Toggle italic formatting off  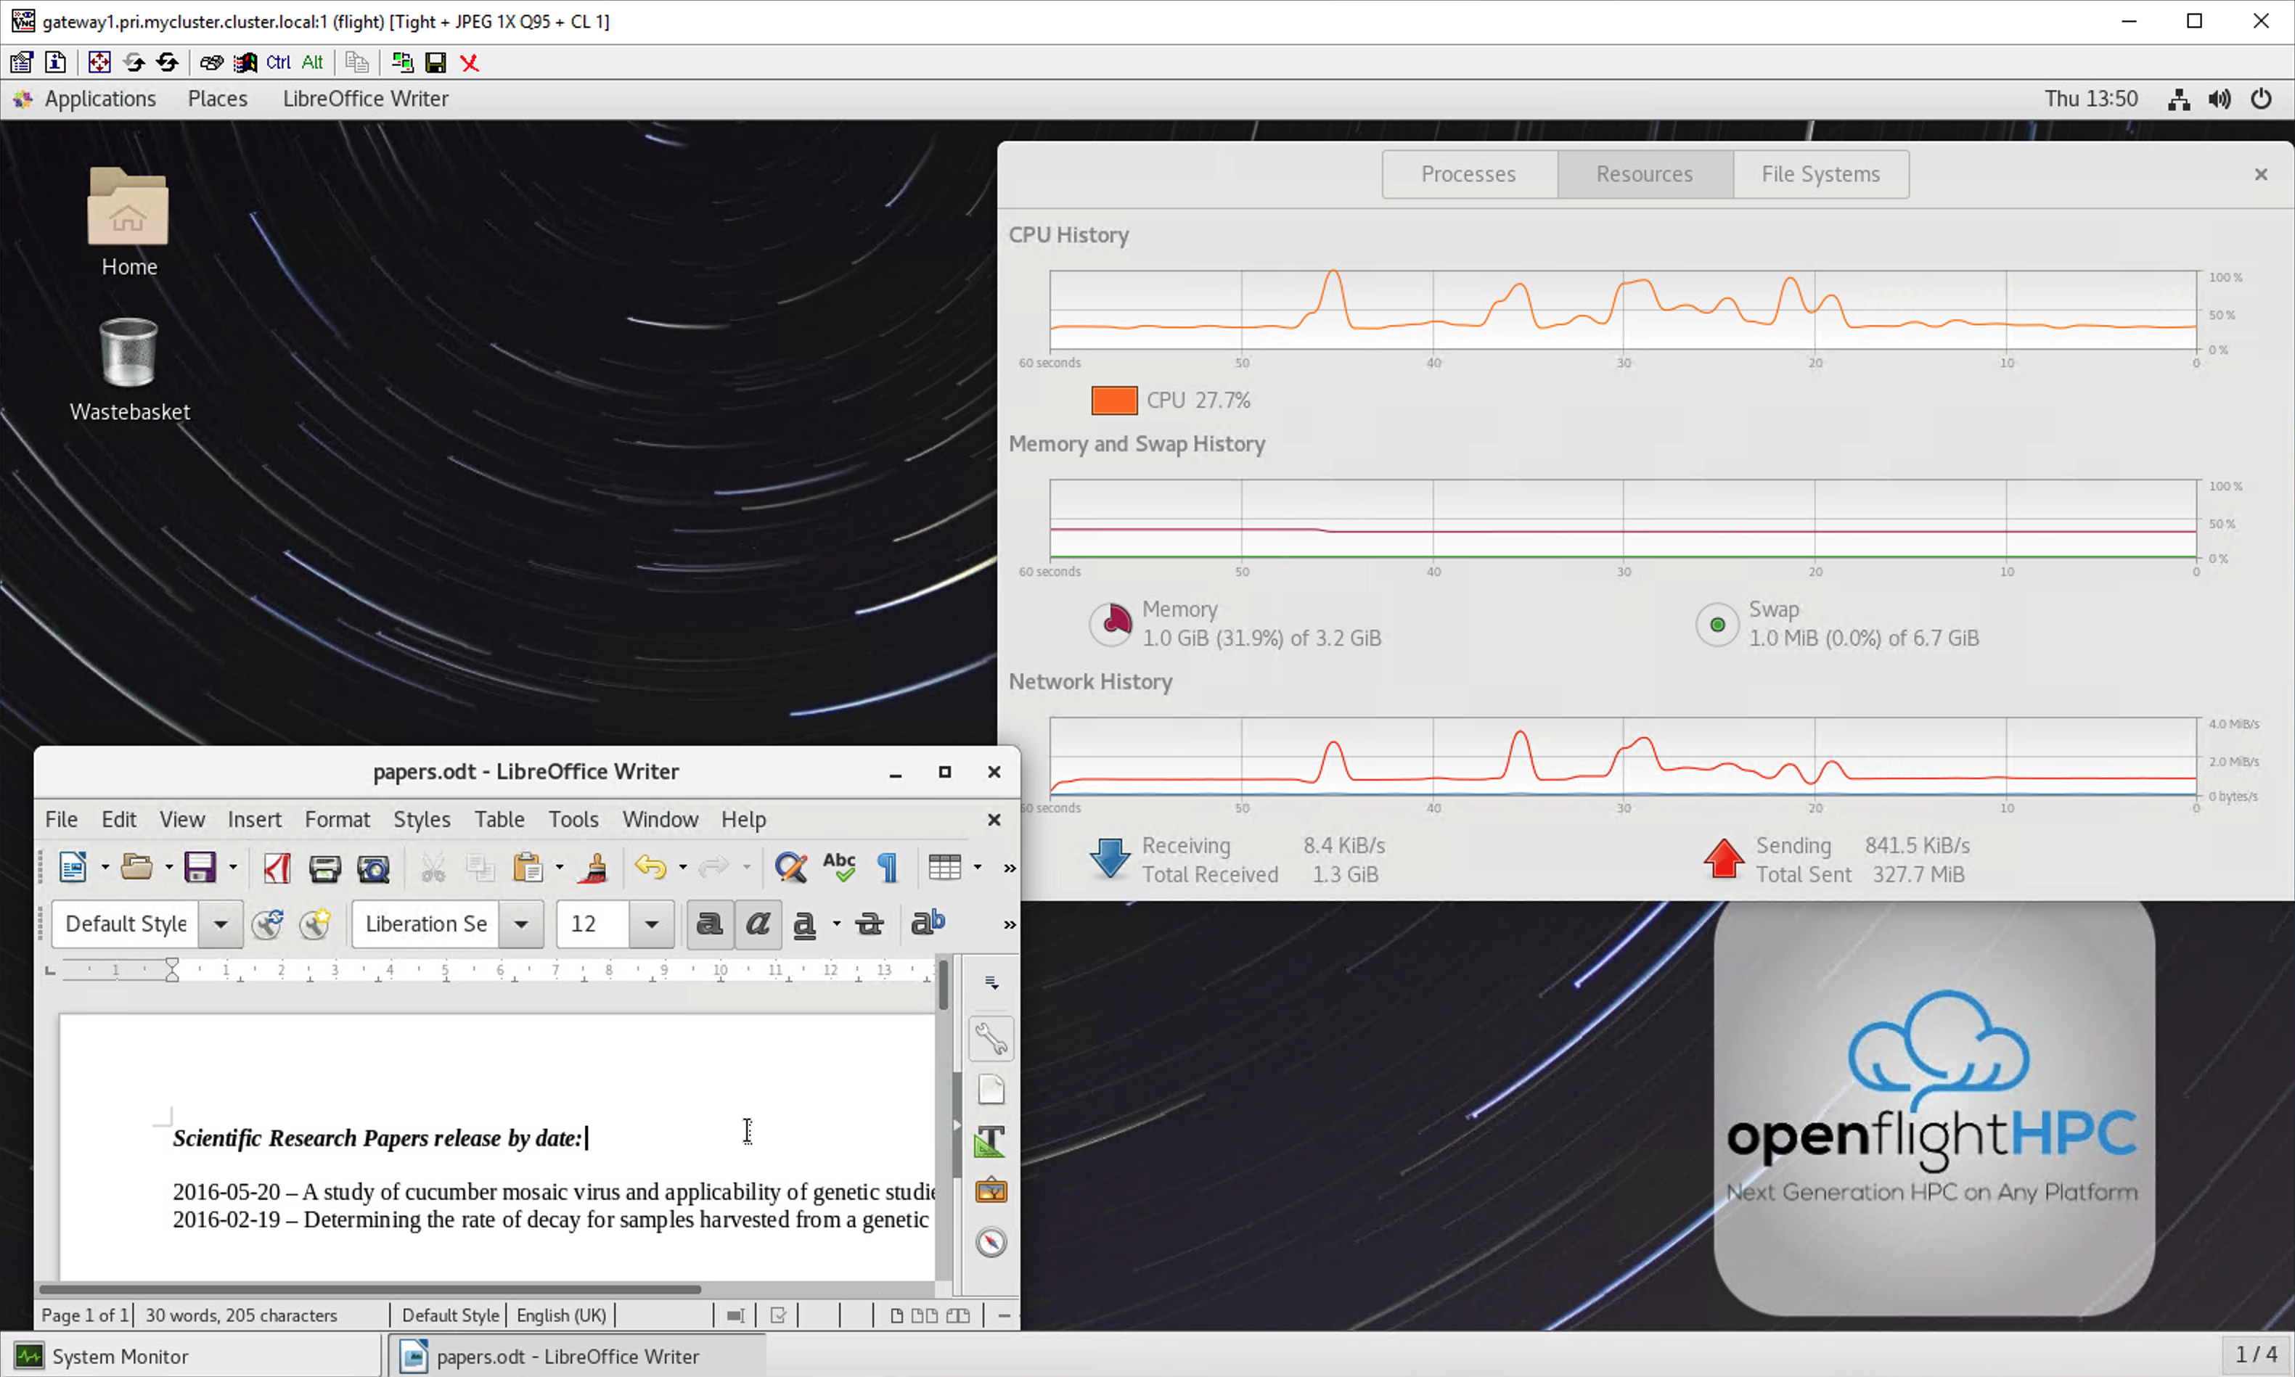[x=758, y=924]
